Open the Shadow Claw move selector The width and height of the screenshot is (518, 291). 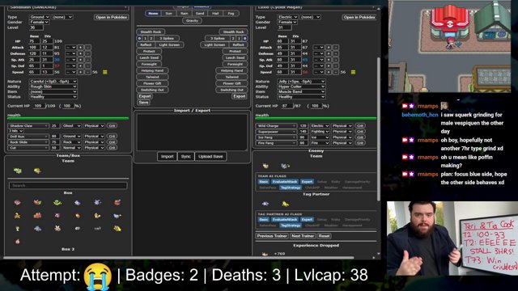(28, 126)
